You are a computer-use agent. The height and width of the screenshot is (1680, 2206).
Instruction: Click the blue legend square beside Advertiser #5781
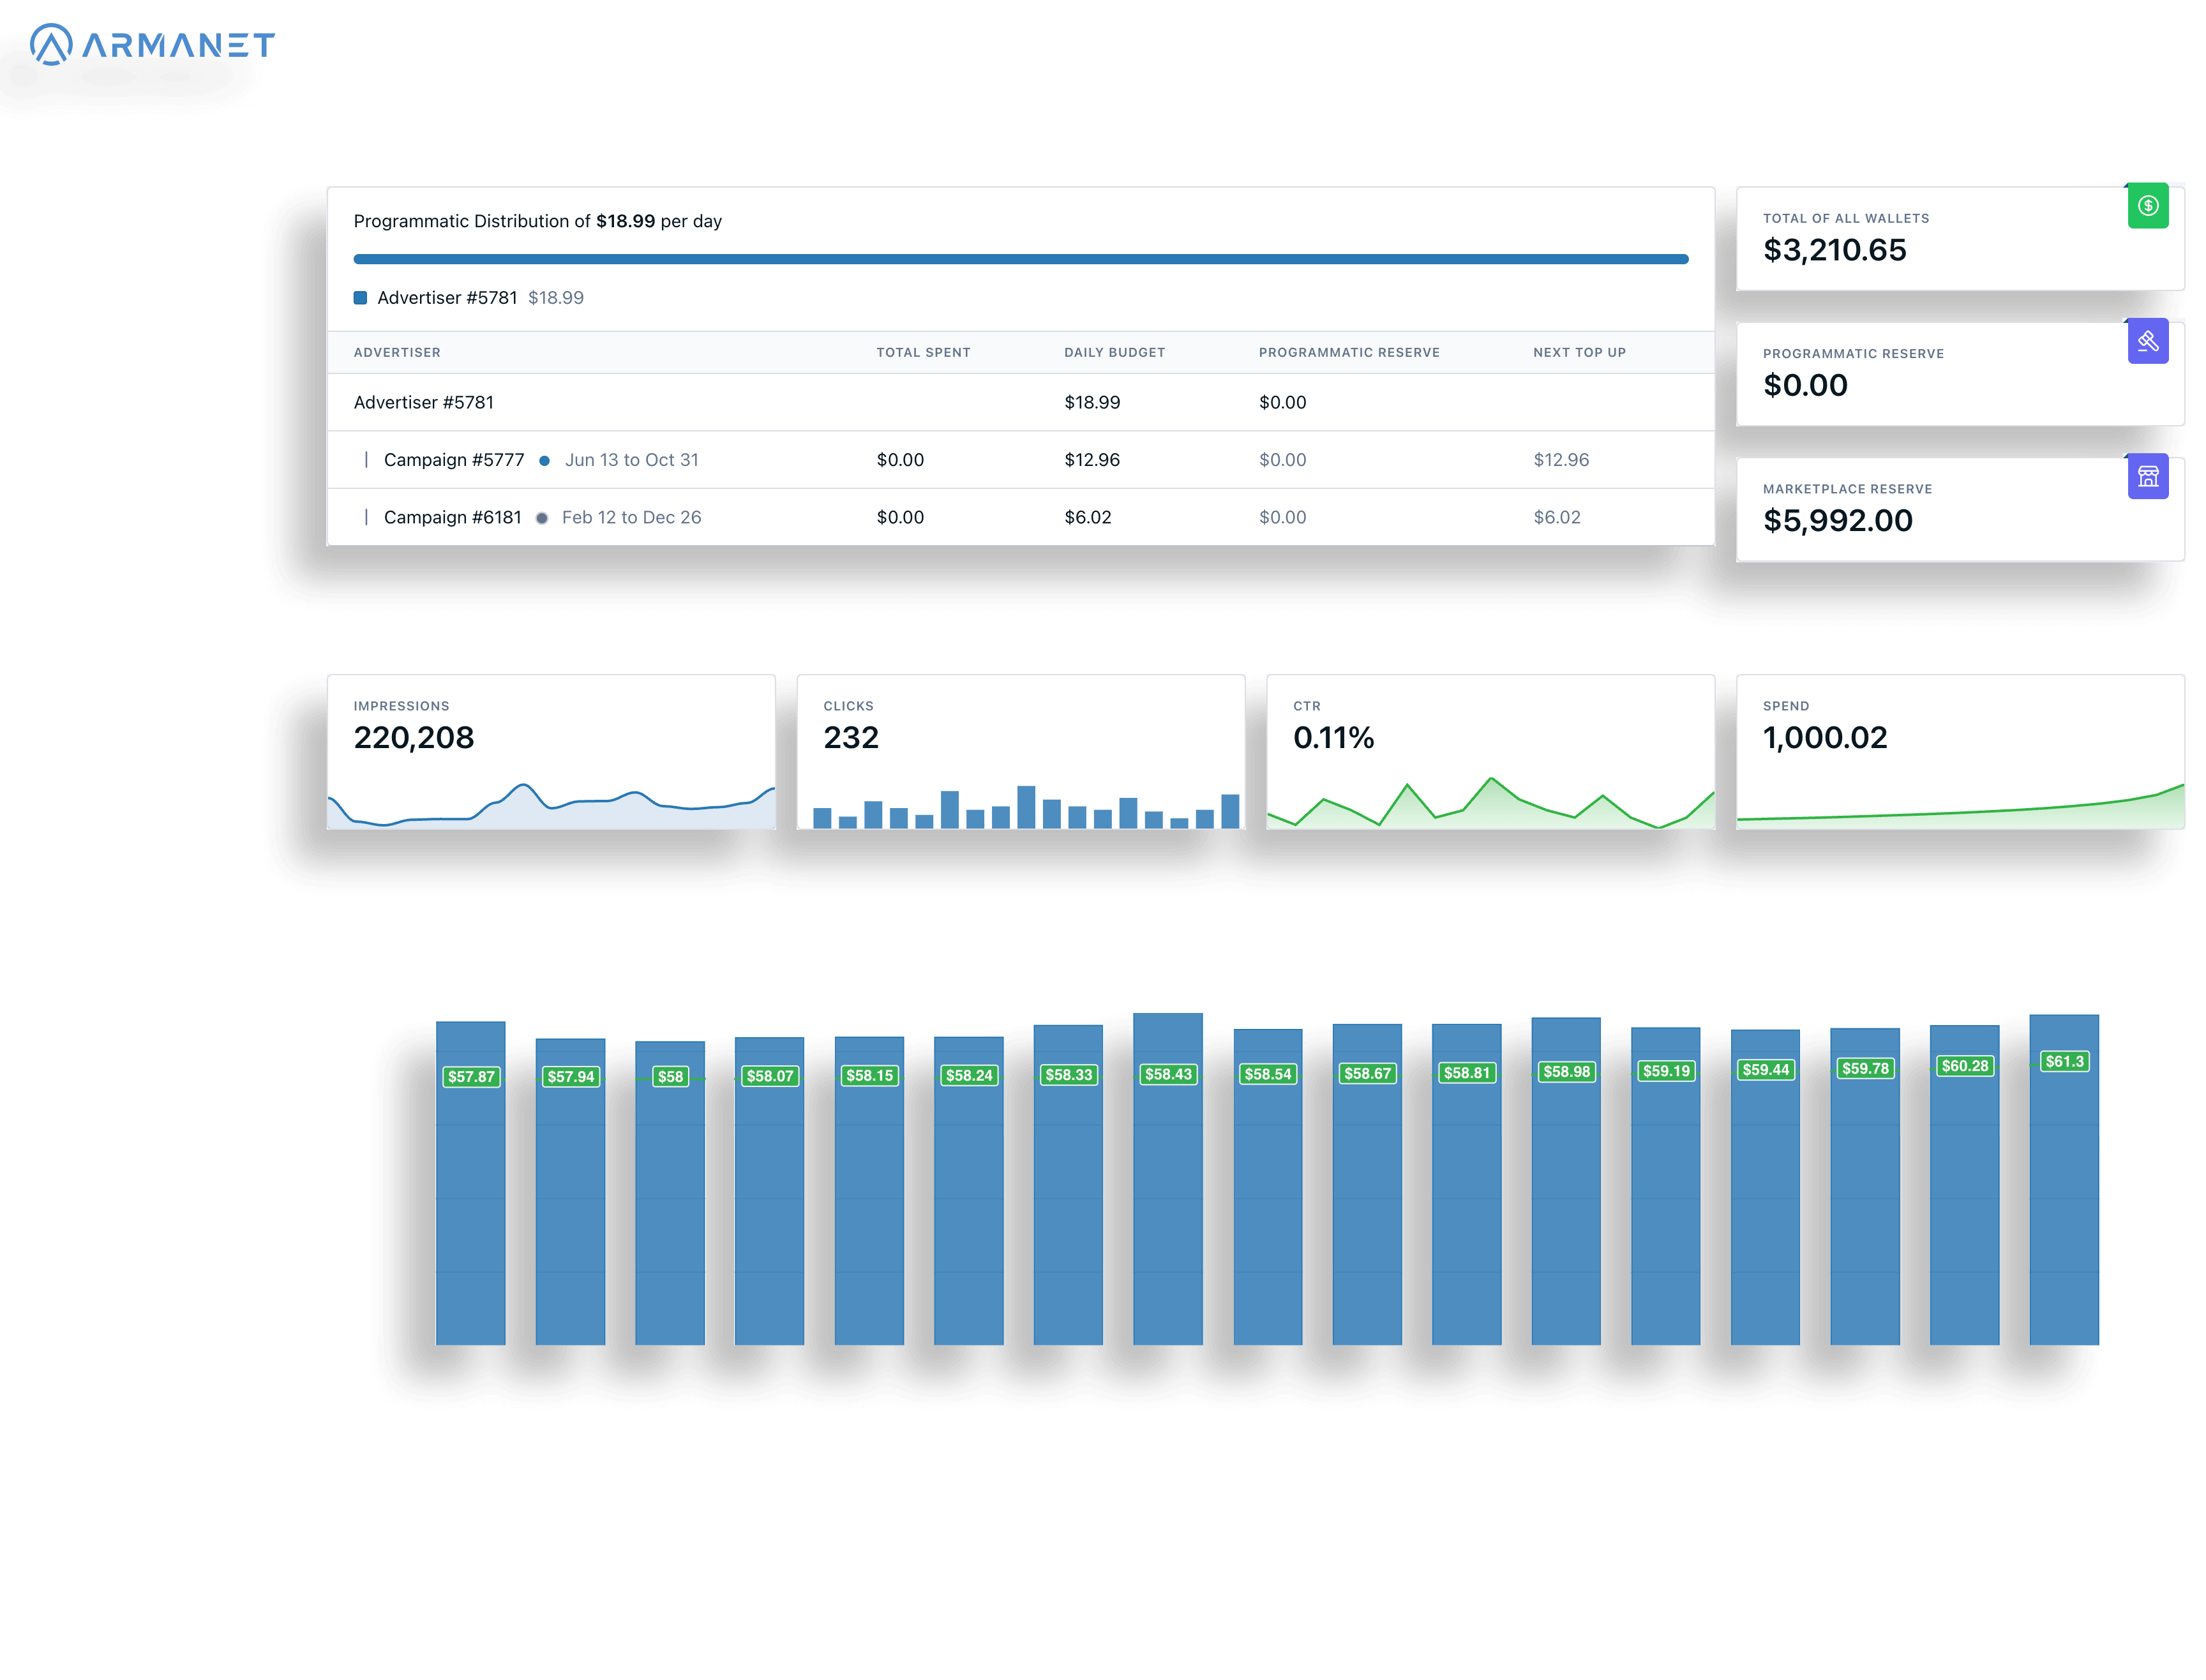[x=361, y=297]
